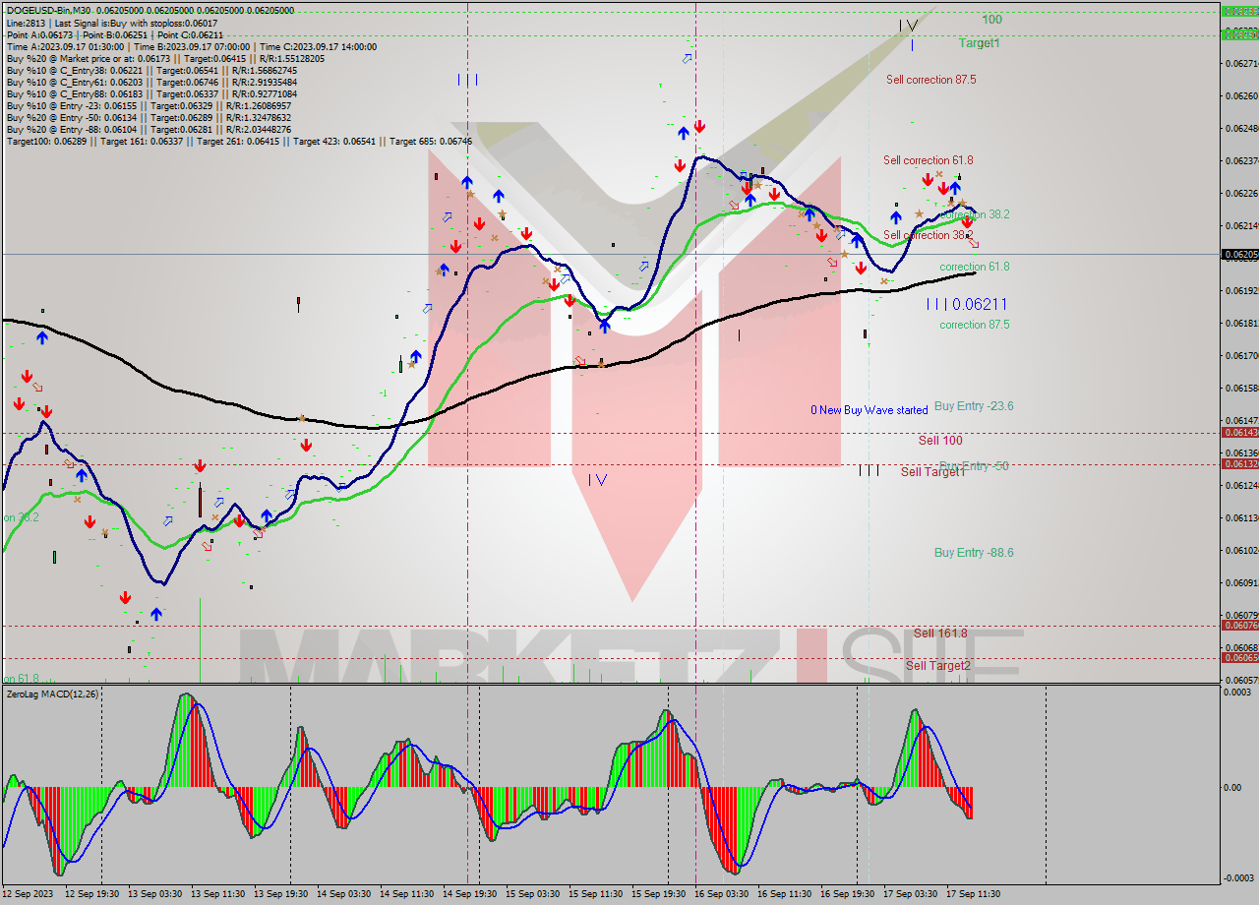Screen dimensions: 1259x905
Task: Click the red 0.06076 price tag
Action: 1238,626
